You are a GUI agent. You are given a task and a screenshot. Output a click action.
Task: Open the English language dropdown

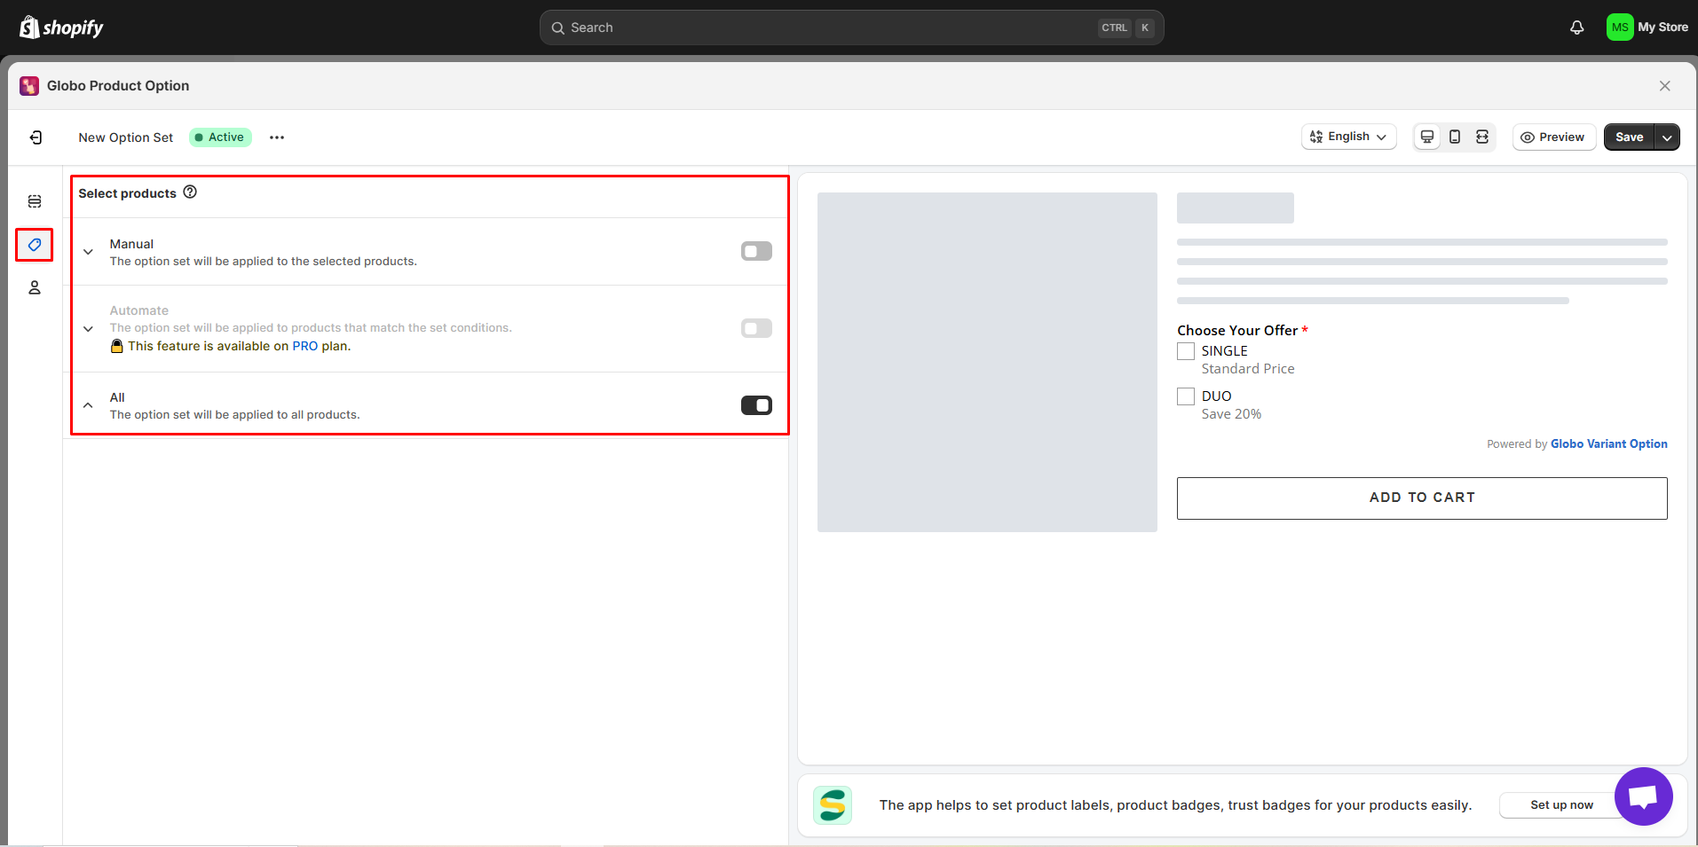(1348, 137)
